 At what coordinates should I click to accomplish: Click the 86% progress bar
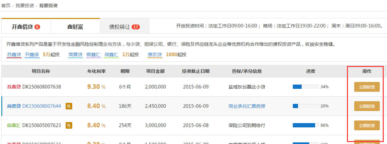coord(306,125)
